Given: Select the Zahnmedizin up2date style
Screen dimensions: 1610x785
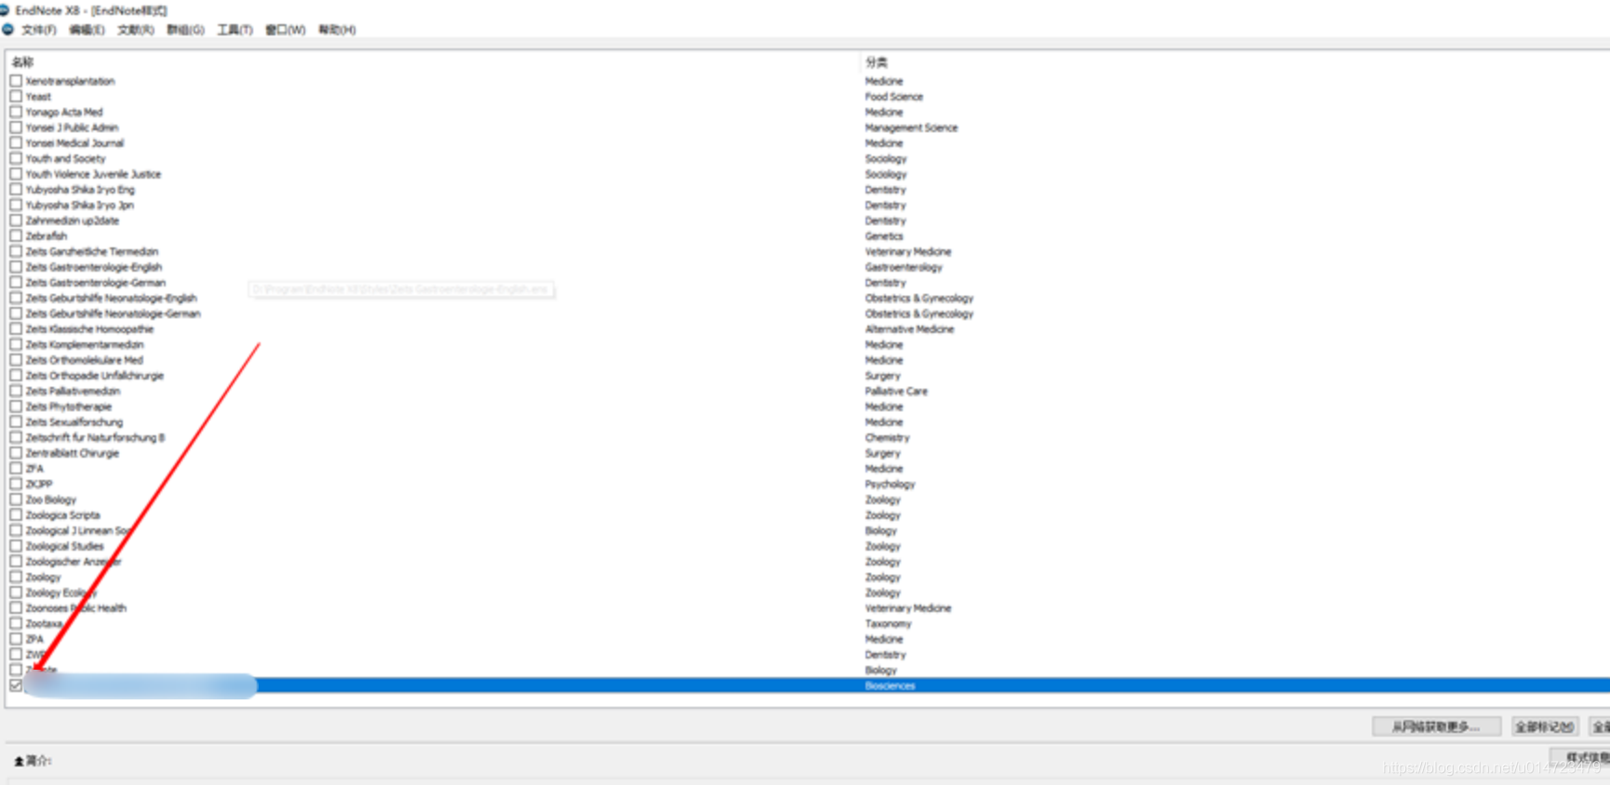Looking at the screenshot, I should tap(73, 220).
